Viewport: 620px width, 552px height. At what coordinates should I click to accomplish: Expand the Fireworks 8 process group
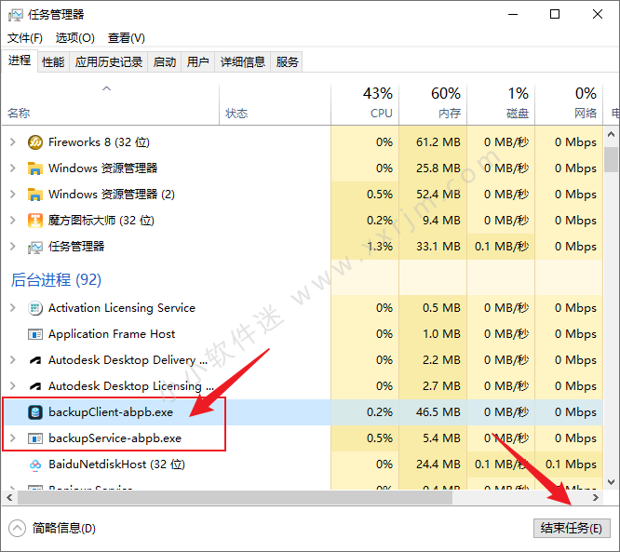click(x=13, y=141)
